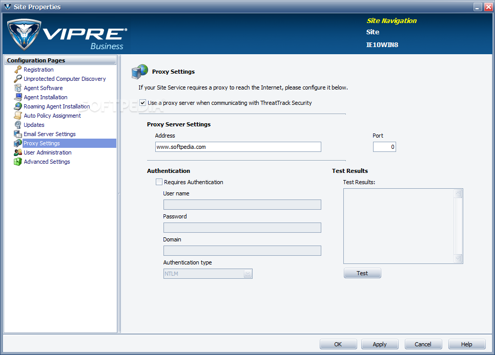The width and height of the screenshot is (495, 355).
Task: Click the VIPRE shield logo
Action: point(24,34)
